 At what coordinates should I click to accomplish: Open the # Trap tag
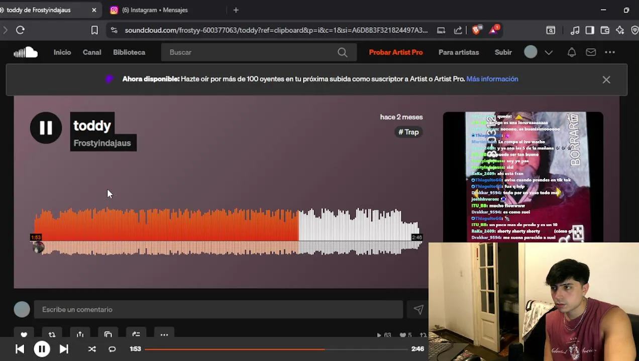click(x=408, y=132)
